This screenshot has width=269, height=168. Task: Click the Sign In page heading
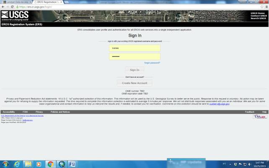(x=135, y=35)
